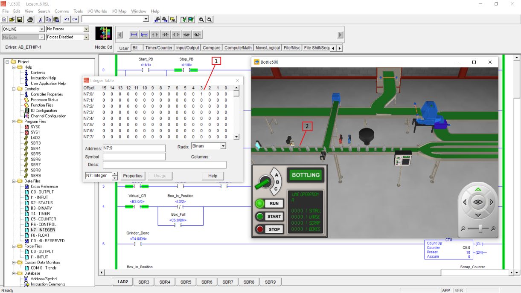Click the Verify Project icon
This screenshot has height=293, width=521.
(191, 19)
